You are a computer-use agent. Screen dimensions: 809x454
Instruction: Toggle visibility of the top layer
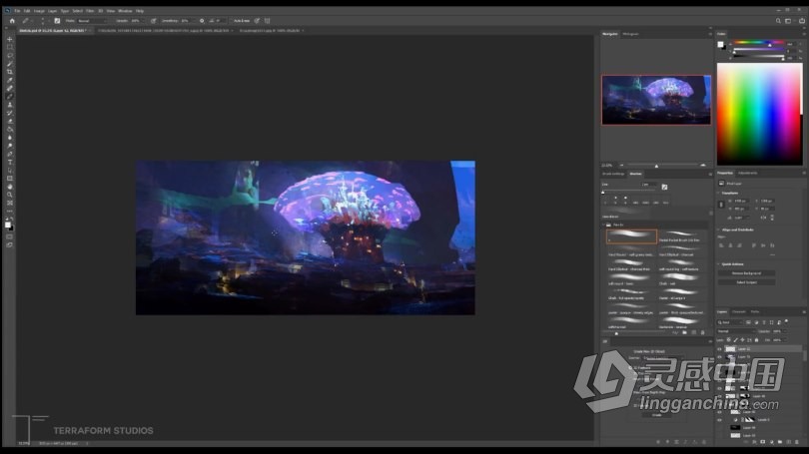coord(720,349)
